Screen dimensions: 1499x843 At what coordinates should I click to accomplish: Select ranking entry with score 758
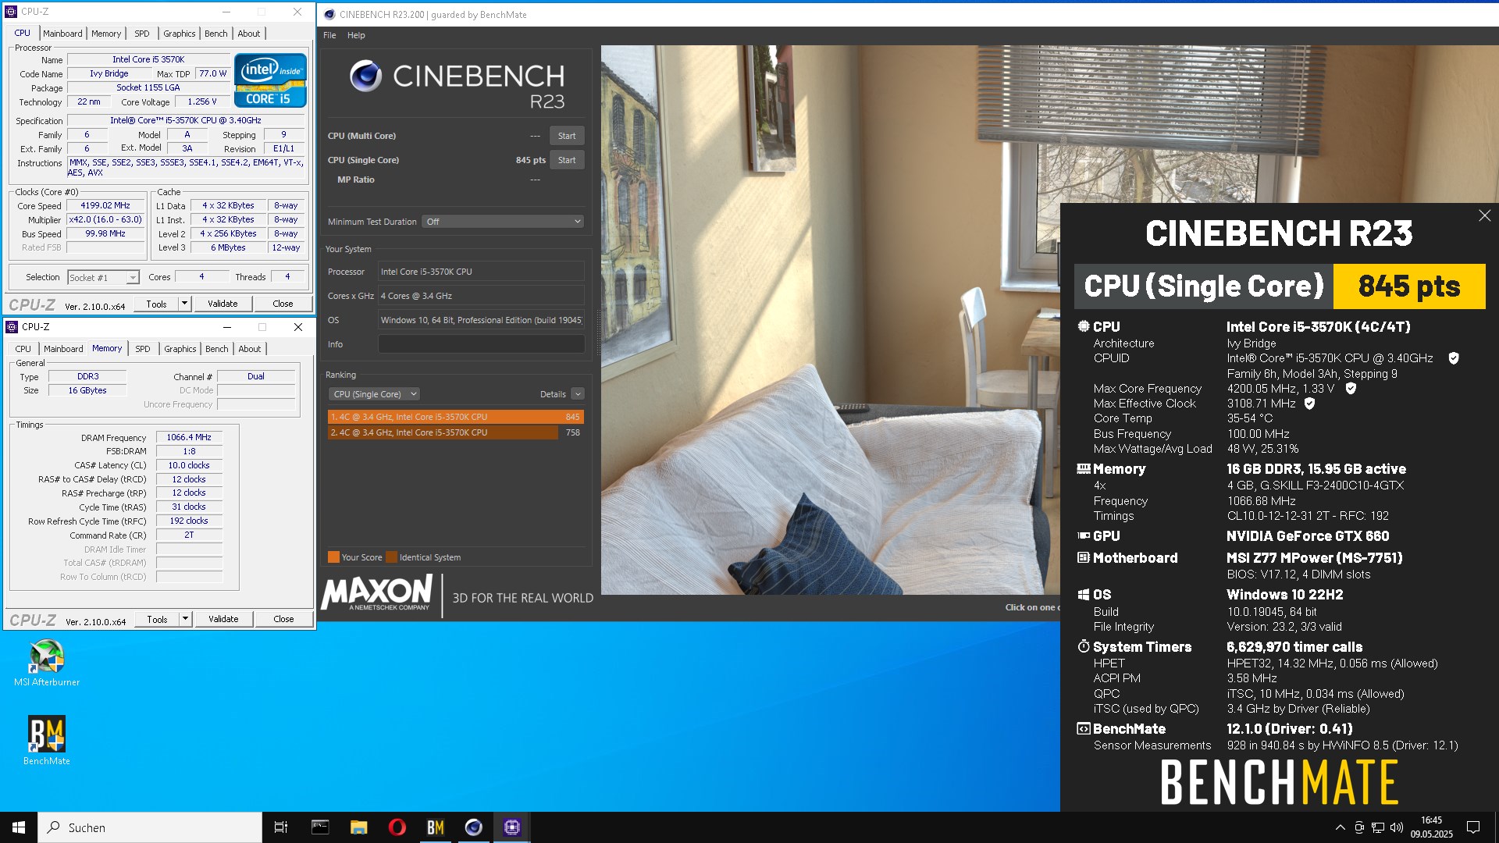tap(455, 432)
